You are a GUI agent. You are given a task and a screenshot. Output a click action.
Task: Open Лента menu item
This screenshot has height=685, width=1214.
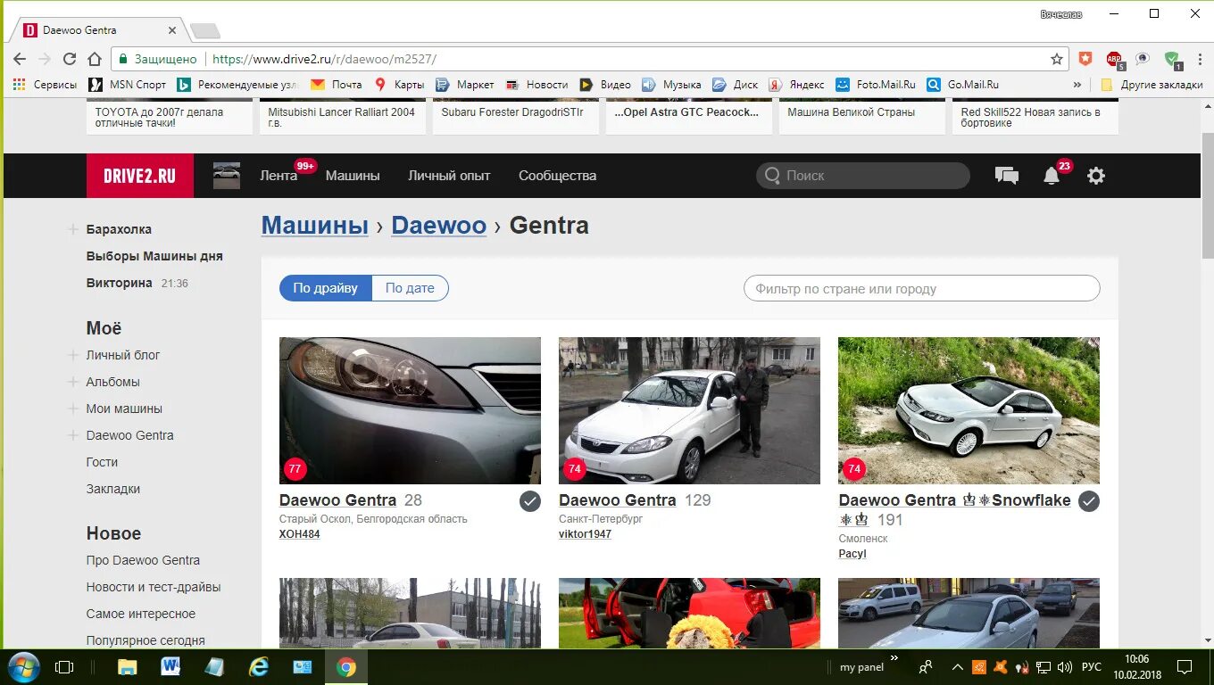[279, 176]
